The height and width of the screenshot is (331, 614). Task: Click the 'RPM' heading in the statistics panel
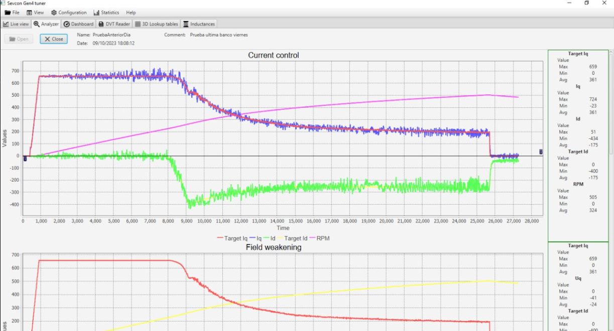point(578,184)
